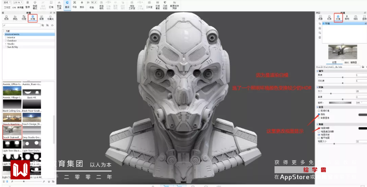
Task: Open the Backplates tab in library panel
Action: coord(42,18)
